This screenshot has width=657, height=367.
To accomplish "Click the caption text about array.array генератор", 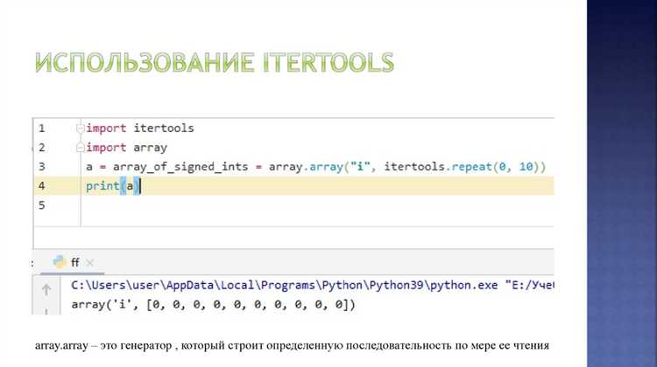I will pos(292,346).
